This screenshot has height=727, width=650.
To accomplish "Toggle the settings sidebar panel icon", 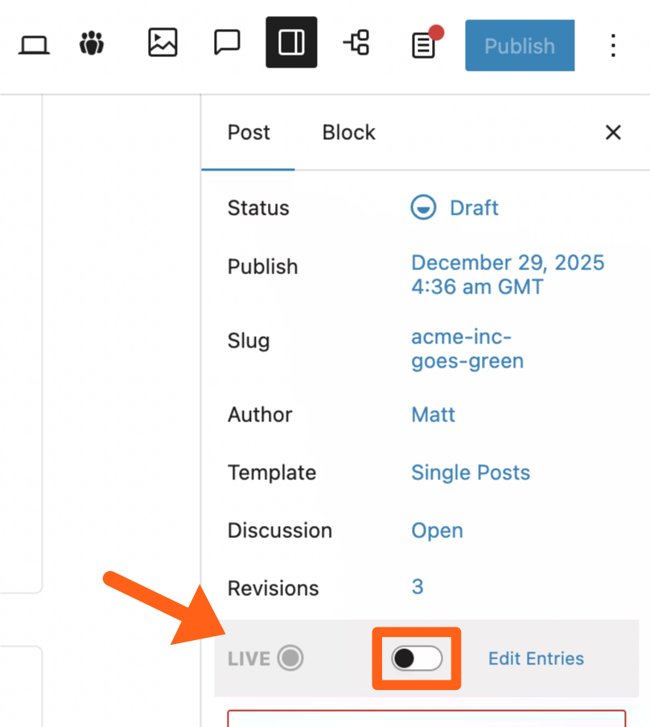I will pyautogui.click(x=291, y=43).
